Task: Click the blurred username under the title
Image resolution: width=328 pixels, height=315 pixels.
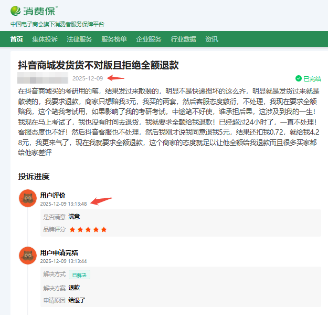Action: [43, 78]
